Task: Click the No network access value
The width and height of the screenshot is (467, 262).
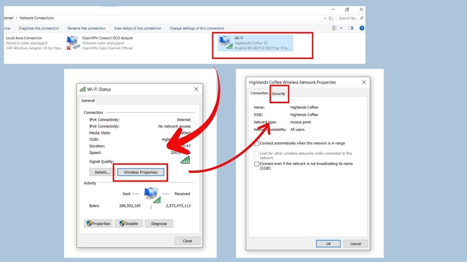Action: (174, 127)
